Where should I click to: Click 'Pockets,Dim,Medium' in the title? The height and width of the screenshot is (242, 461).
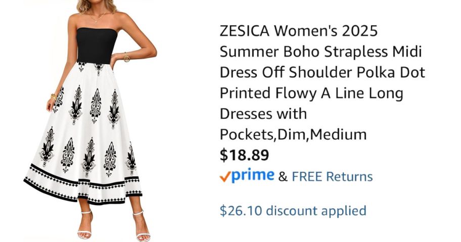293,134
